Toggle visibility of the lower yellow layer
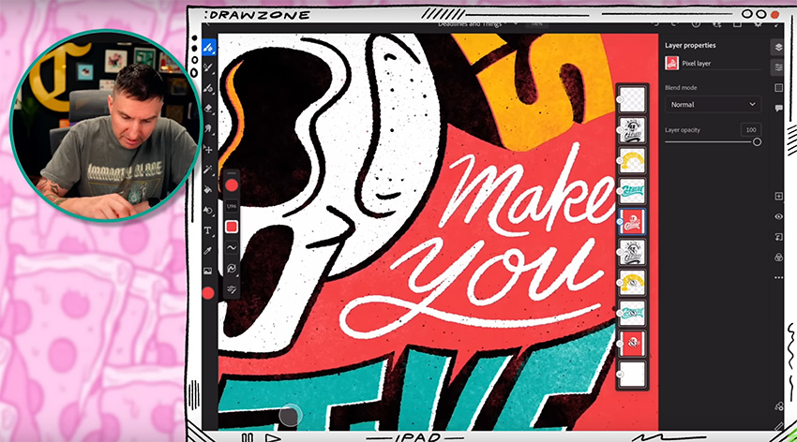 (x=620, y=283)
